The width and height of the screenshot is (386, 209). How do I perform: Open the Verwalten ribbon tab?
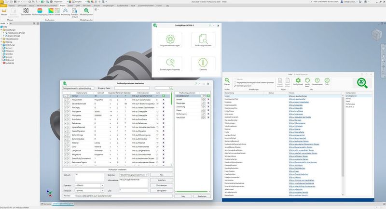87,5
